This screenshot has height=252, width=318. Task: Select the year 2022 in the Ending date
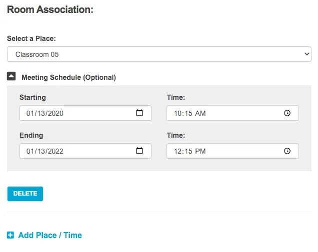[x=55, y=151]
